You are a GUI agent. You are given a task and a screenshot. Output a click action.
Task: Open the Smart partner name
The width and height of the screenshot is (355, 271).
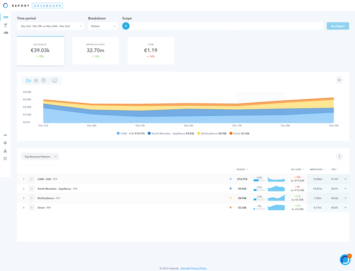(x=41, y=207)
